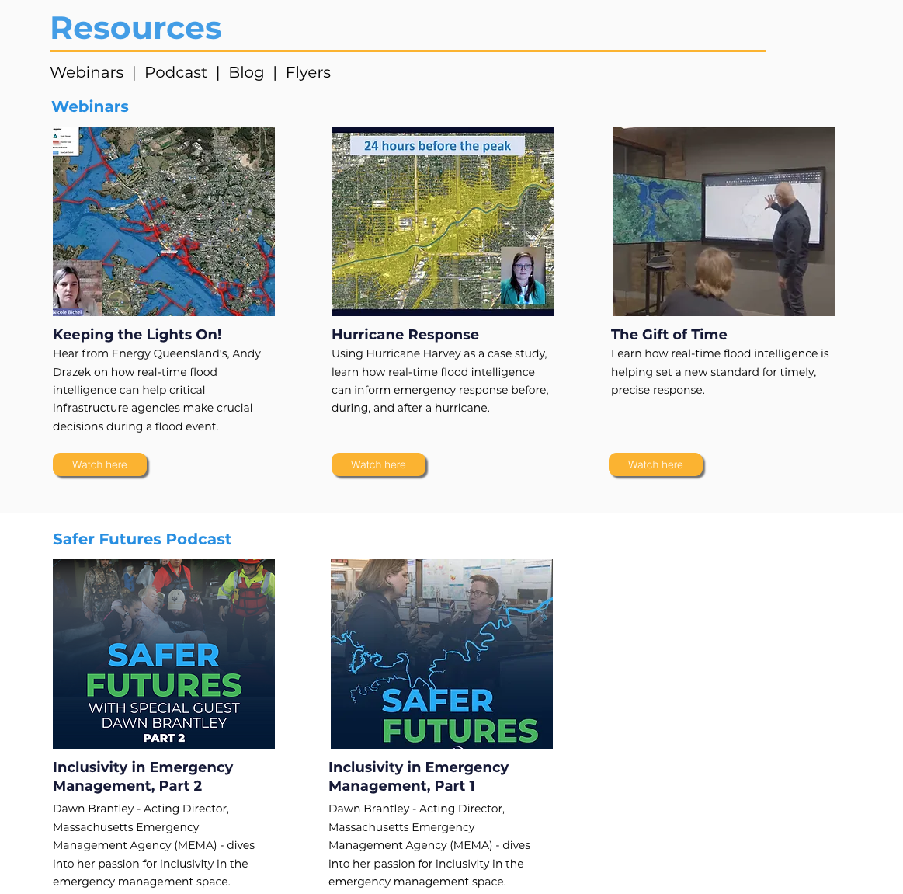Screen dimensions: 903x894
Task: Click the Webinars section heading
Action: pyautogui.click(x=90, y=106)
